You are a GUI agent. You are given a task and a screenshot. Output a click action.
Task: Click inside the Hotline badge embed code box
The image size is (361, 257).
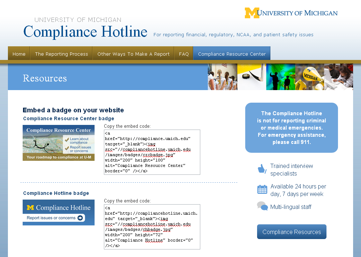pyautogui.click(x=152, y=227)
